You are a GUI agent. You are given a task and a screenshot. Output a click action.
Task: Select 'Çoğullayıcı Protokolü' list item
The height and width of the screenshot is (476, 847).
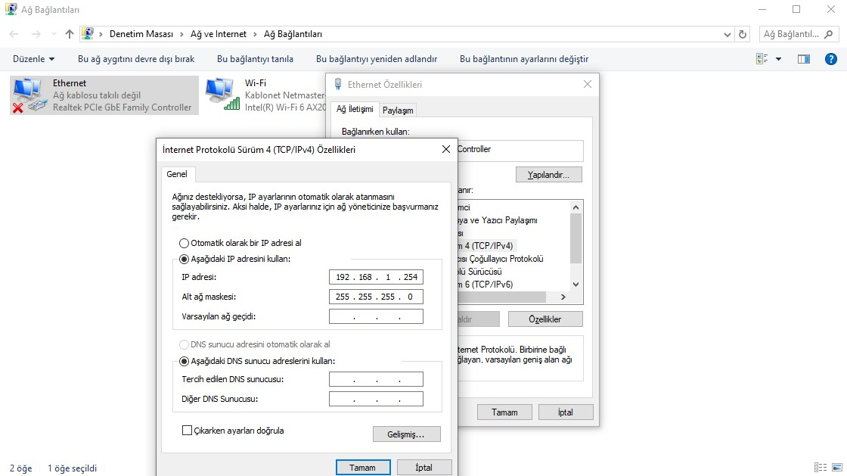pyautogui.click(x=501, y=259)
